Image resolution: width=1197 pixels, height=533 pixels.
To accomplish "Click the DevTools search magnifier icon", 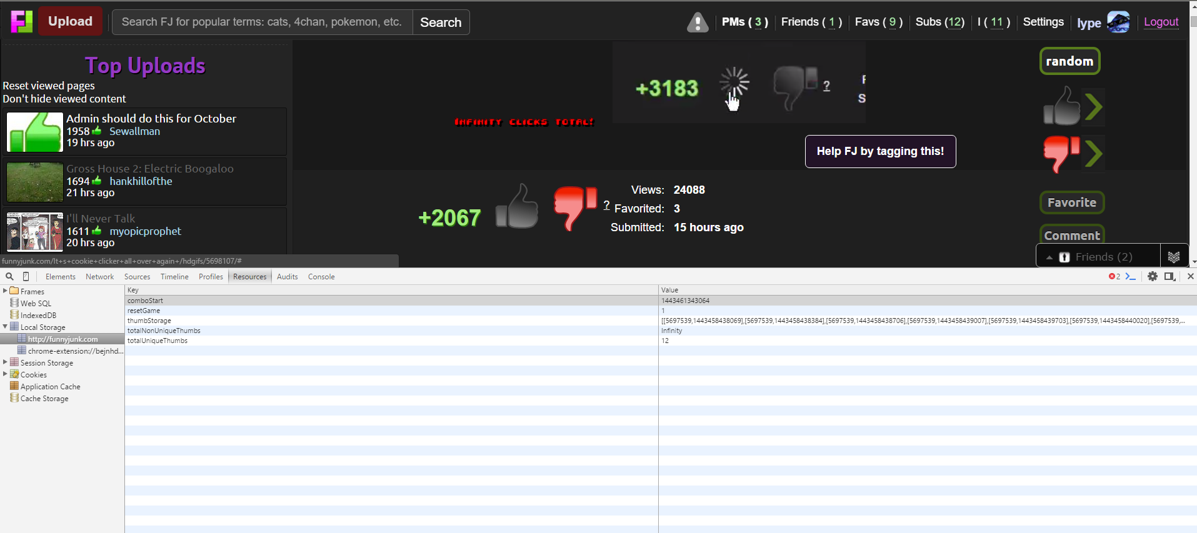I will pyautogui.click(x=9, y=276).
